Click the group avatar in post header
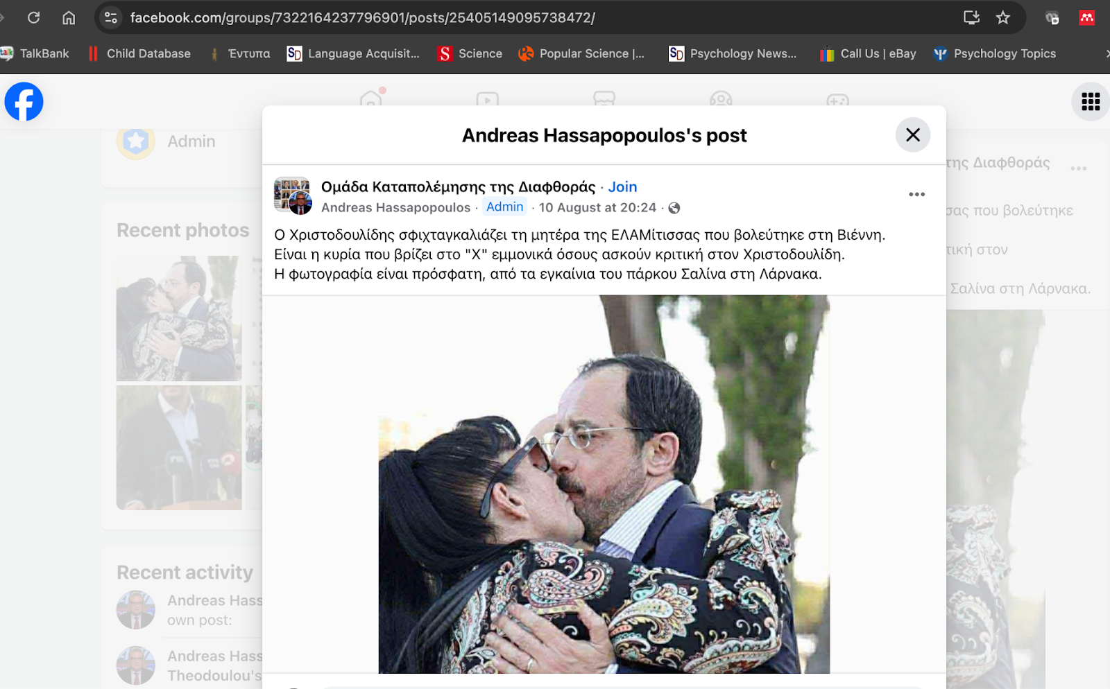This screenshot has width=1110, height=689. tap(292, 195)
